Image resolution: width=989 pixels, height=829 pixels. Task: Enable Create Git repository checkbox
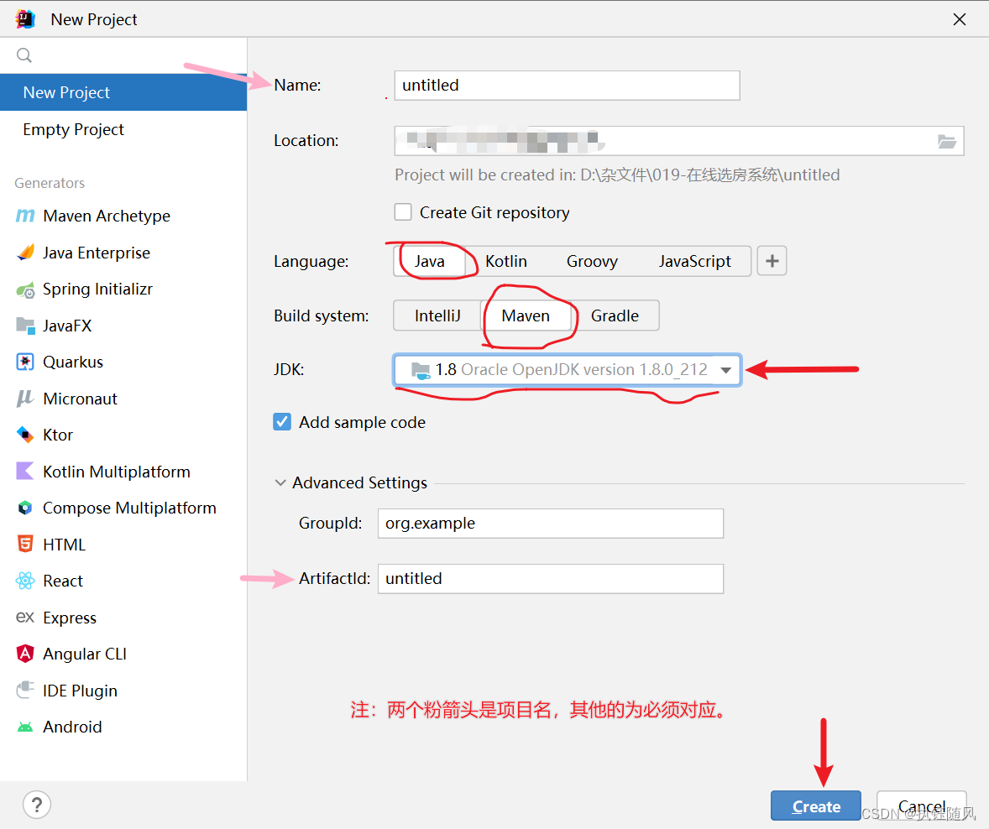(403, 211)
